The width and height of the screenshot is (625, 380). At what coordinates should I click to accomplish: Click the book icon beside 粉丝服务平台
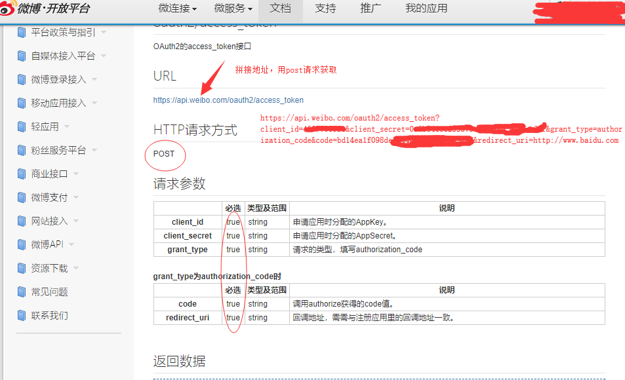click(22, 150)
